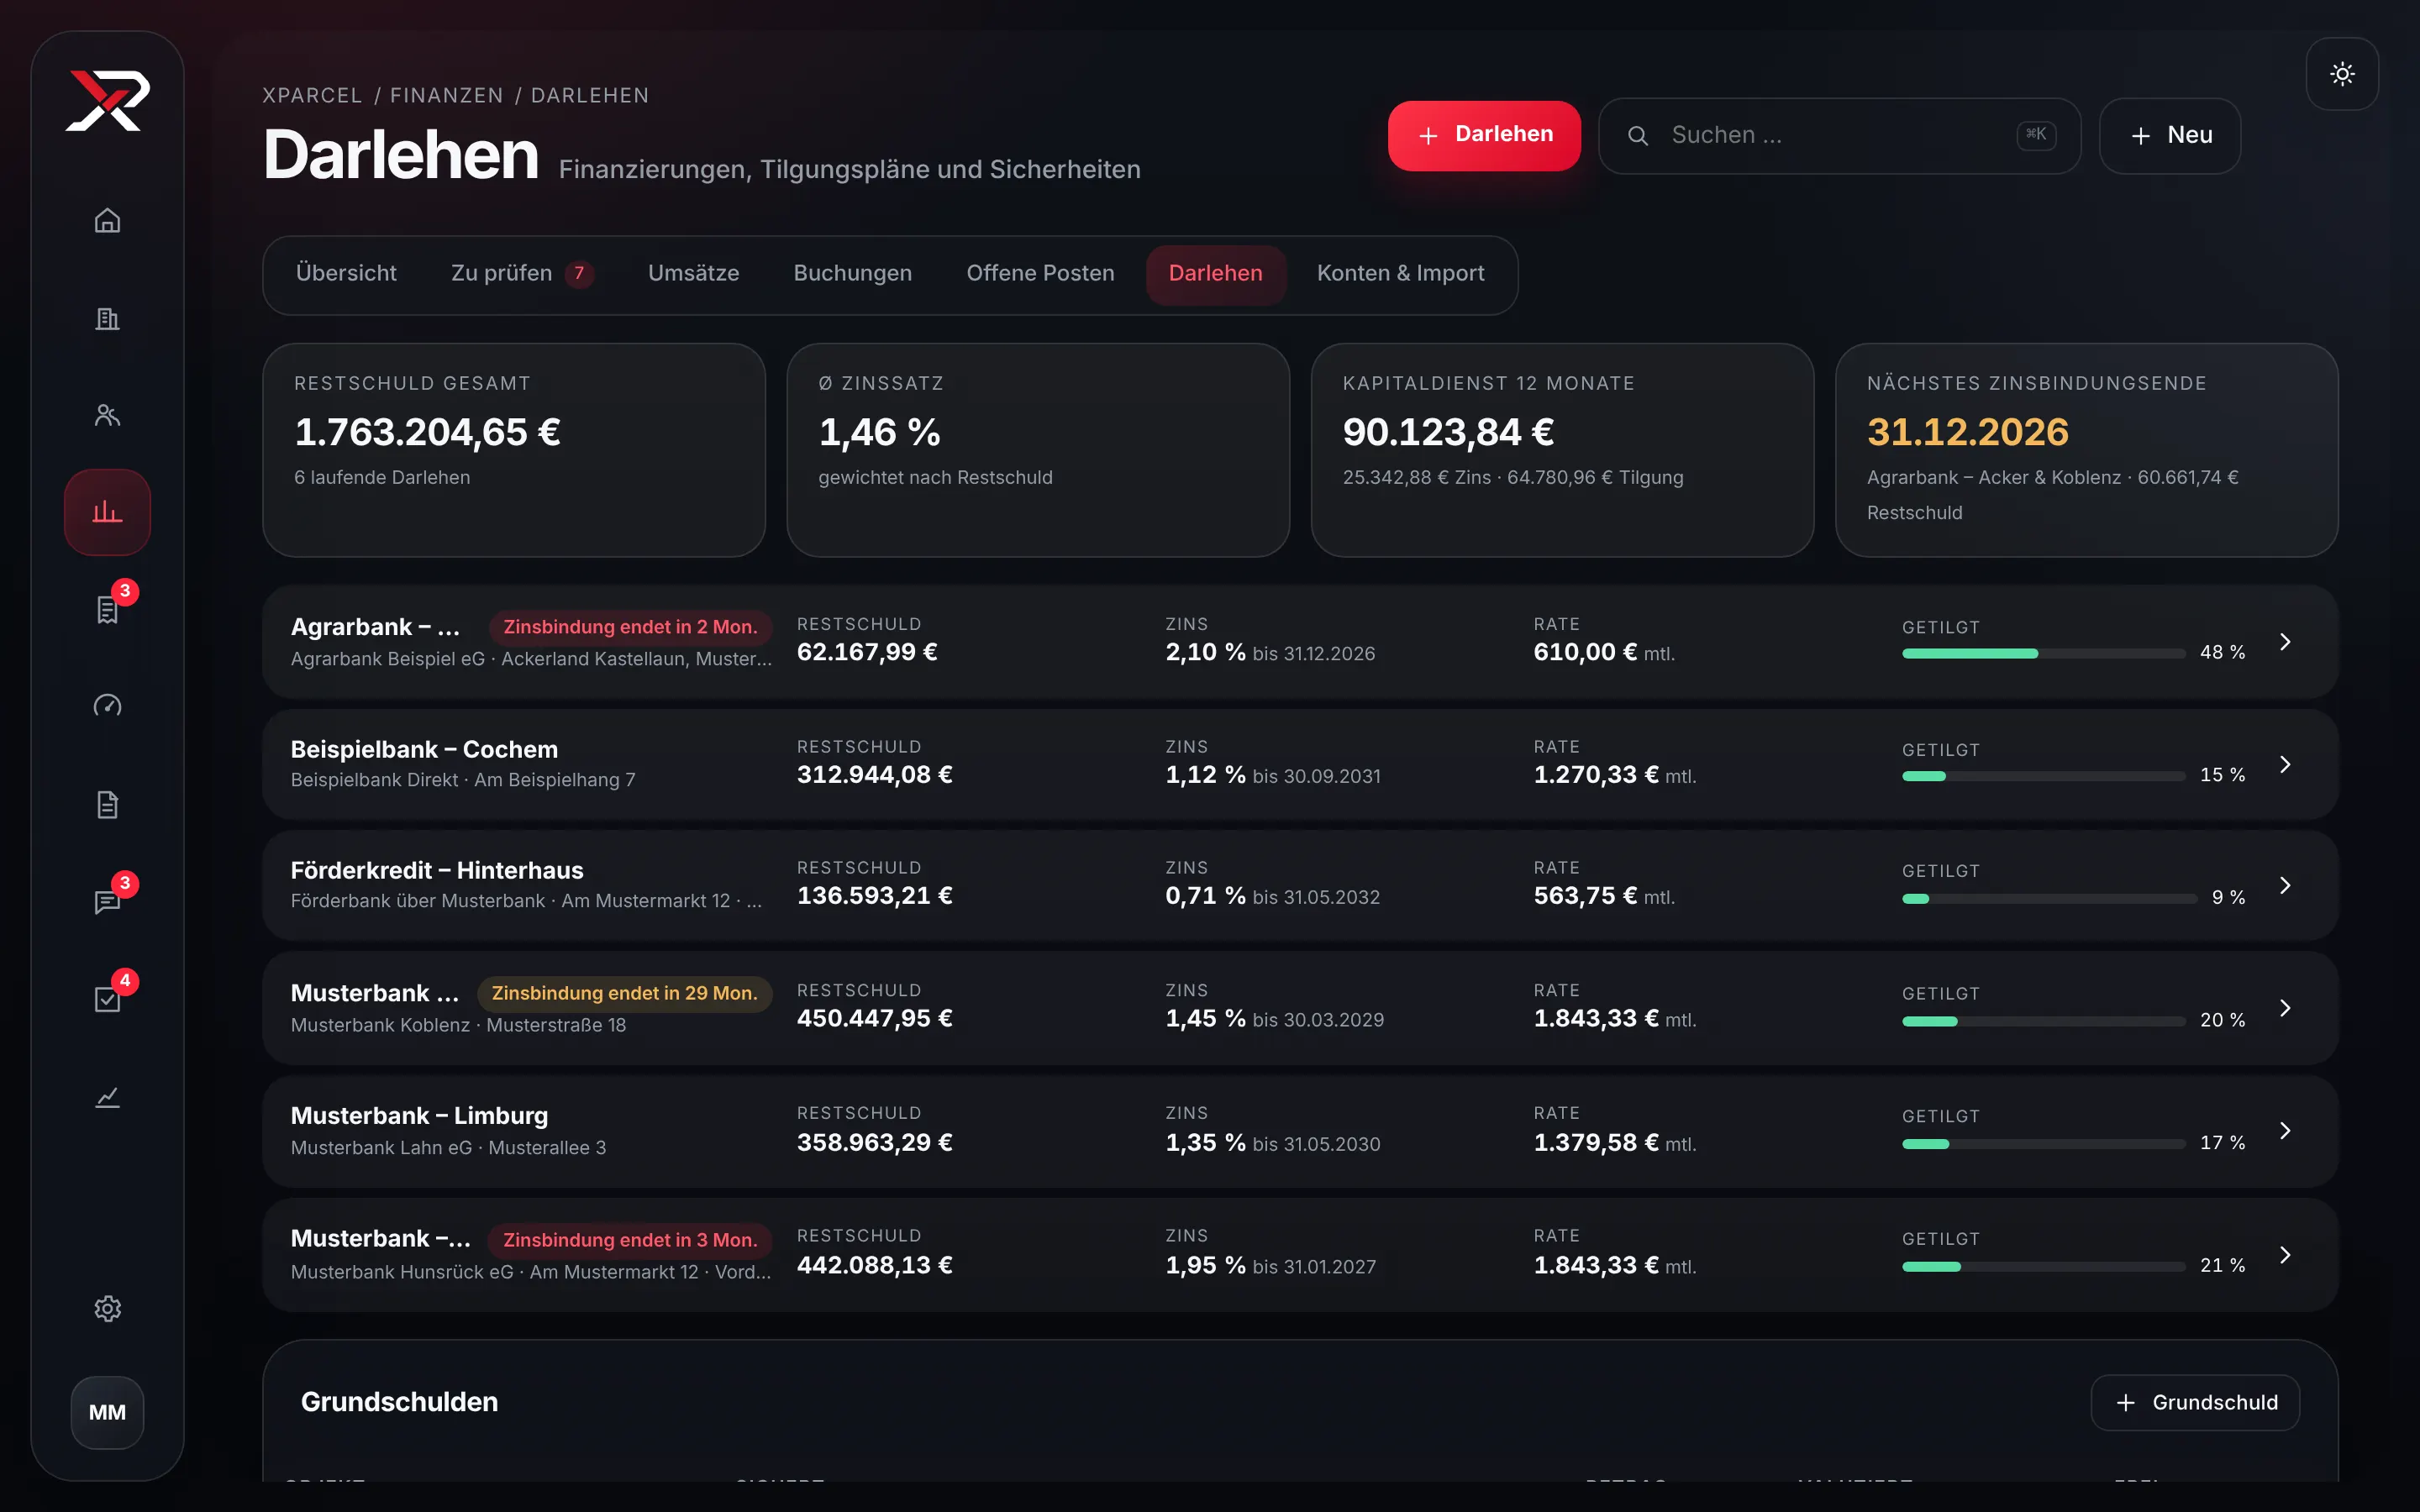Switch to the Zu prüfen tab
Viewport: 2420px width, 1512px height.
(521, 273)
